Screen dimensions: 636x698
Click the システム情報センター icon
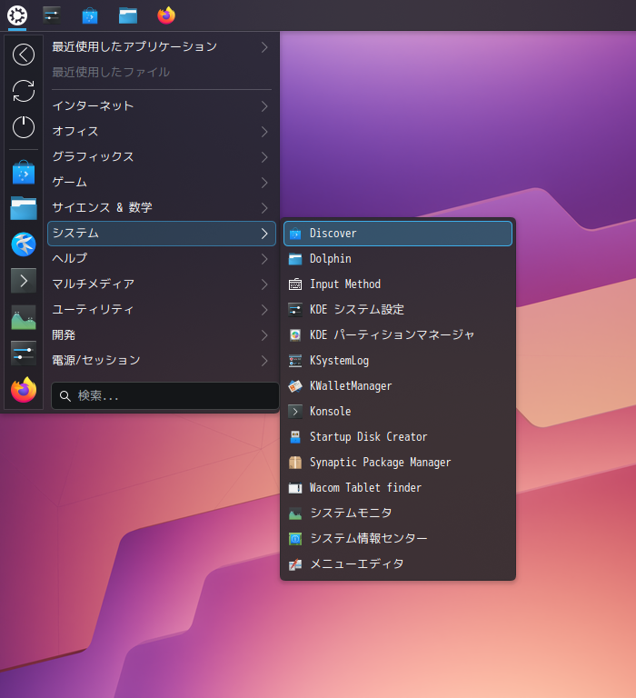tap(295, 539)
